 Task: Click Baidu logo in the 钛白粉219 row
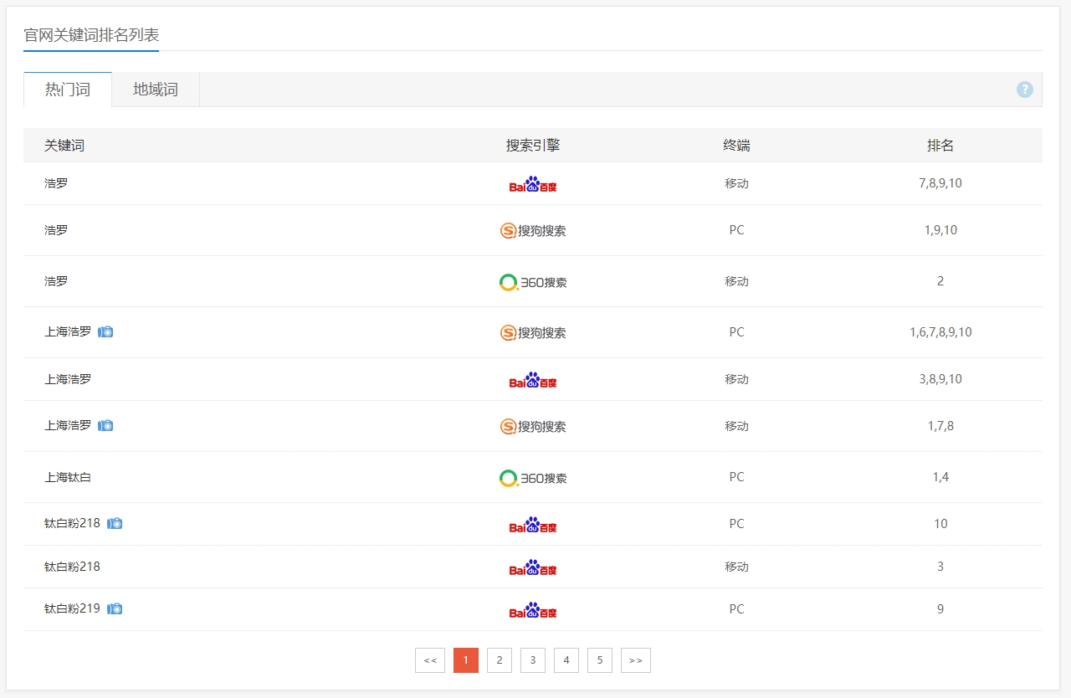(533, 610)
